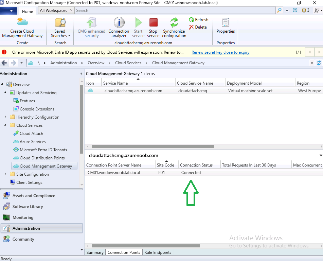Viewport: 323px width, 261px height.
Task: Expand the Hierarchy Configuration node
Action: click(5, 117)
